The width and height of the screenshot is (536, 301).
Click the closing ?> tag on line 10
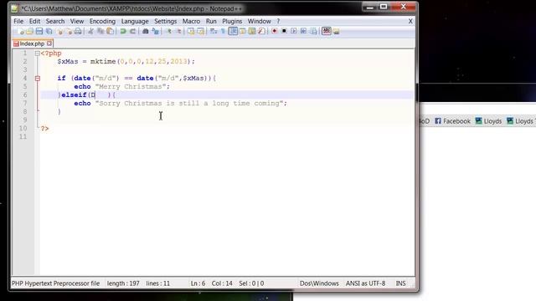point(44,128)
